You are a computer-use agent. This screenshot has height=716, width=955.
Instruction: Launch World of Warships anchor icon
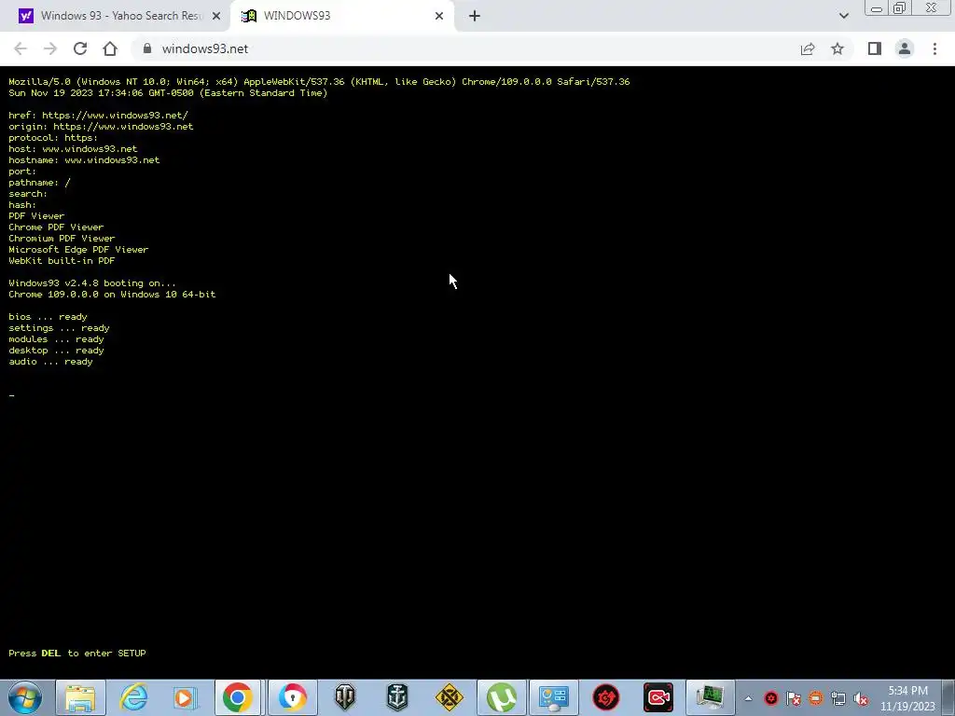coord(397,697)
